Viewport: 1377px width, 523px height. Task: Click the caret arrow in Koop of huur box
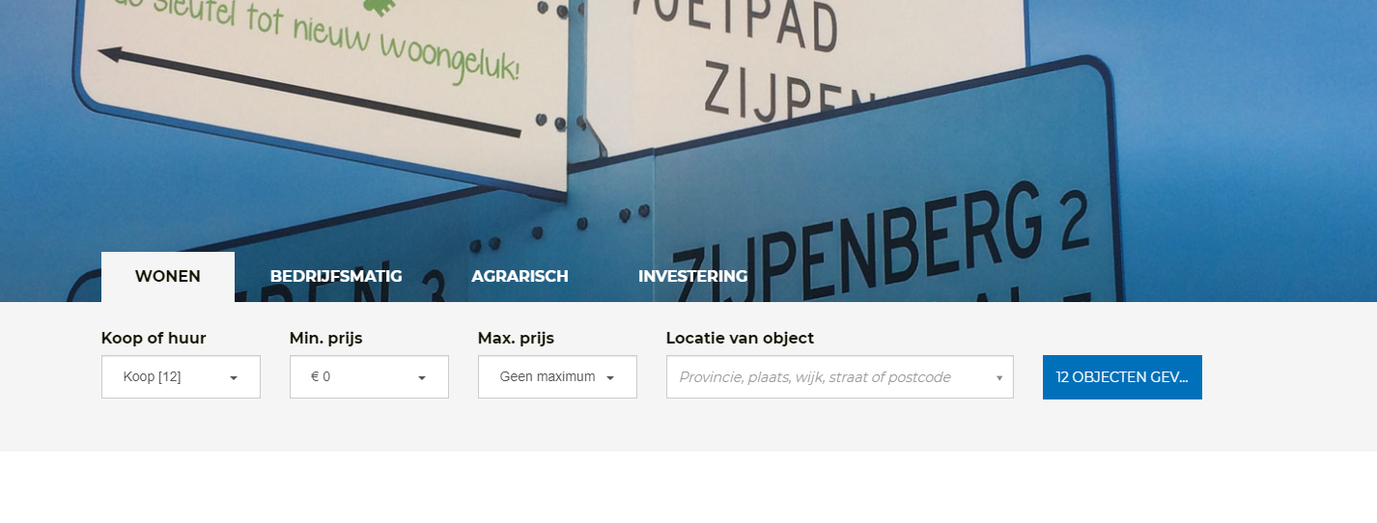[234, 378]
